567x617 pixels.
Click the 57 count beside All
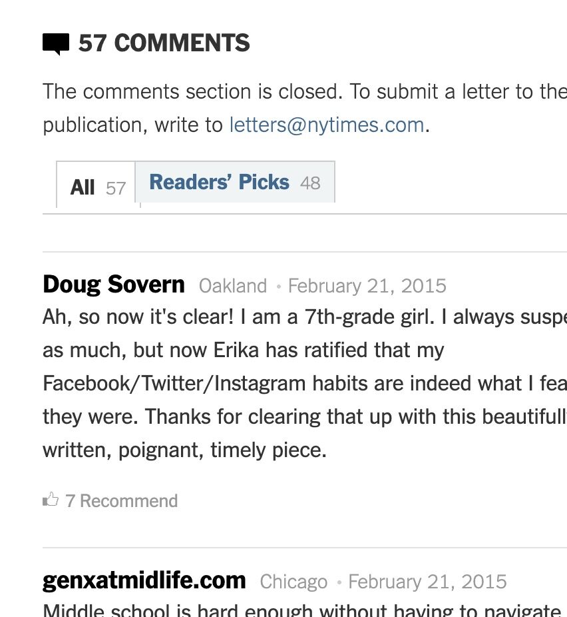click(x=115, y=189)
